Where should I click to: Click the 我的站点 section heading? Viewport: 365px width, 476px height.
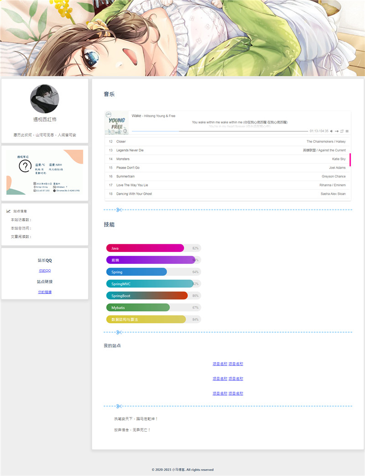tap(112, 346)
